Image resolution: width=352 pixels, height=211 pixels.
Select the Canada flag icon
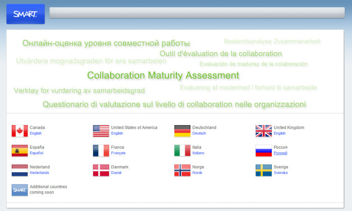tap(20, 131)
